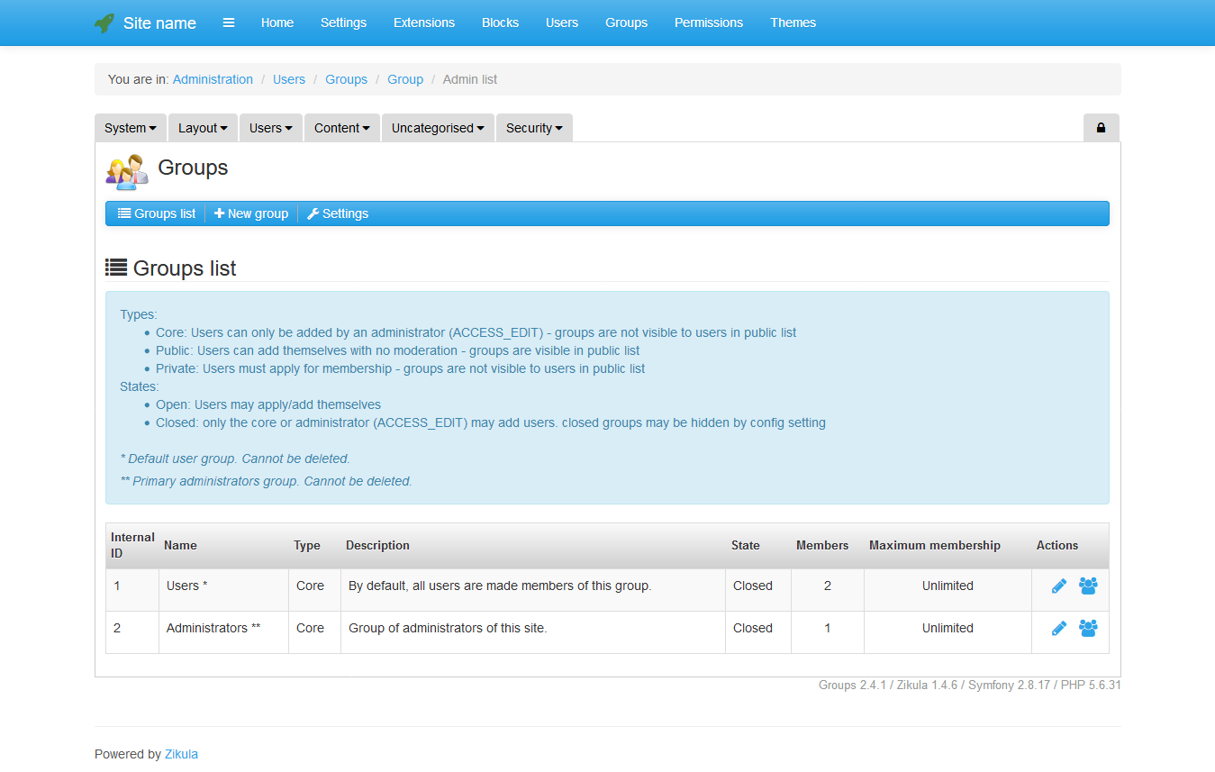The height and width of the screenshot is (772, 1215).
Task: Click the Groups people icon beside title
Action: (x=127, y=171)
